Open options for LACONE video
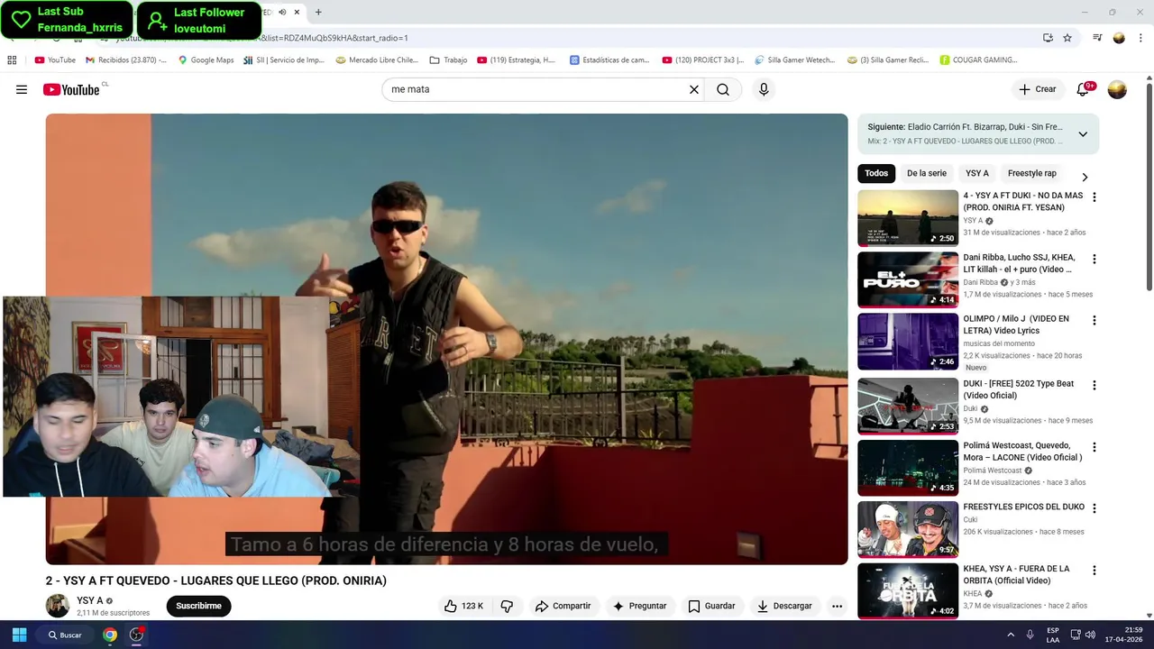1154x649 pixels. [x=1094, y=447]
